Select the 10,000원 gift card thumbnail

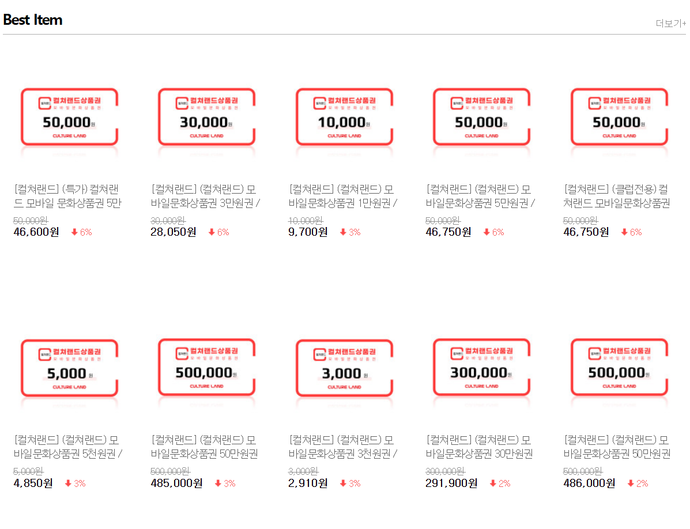coord(344,117)
